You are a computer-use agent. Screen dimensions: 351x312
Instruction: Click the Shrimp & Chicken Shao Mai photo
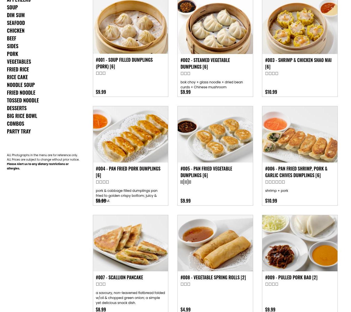point(300,27)
